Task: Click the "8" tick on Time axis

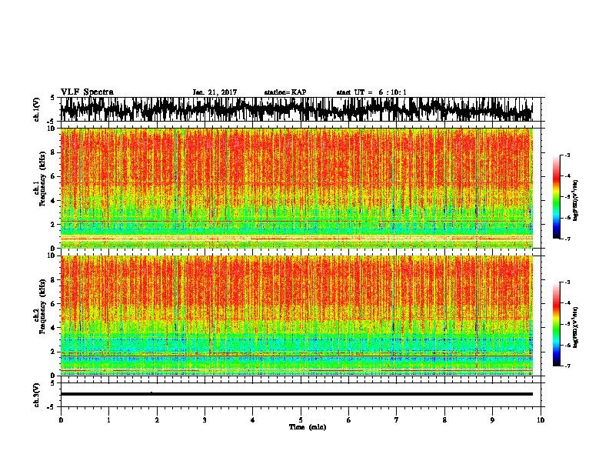Action: click(x=444, y=420)
